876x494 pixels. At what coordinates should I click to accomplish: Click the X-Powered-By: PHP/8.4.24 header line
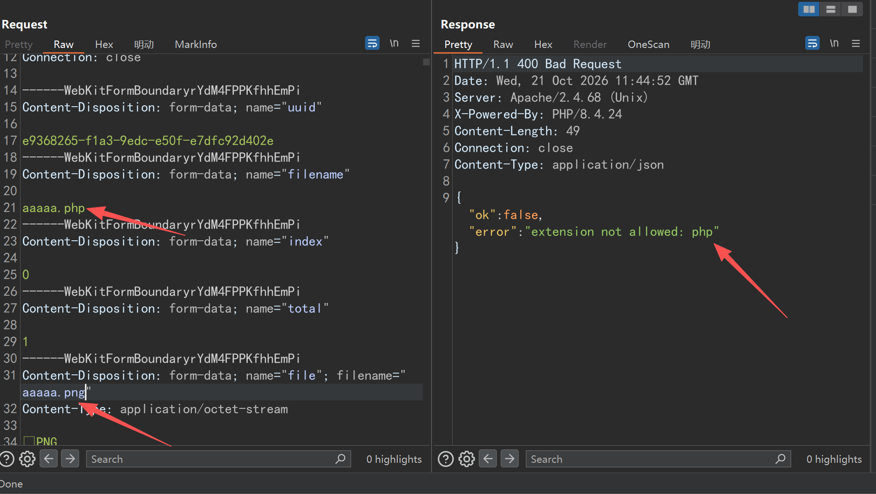click(538, 114)
